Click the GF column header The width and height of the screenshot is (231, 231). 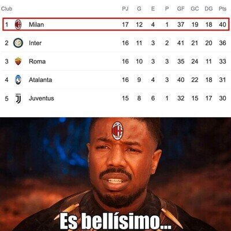coord(181,9)
